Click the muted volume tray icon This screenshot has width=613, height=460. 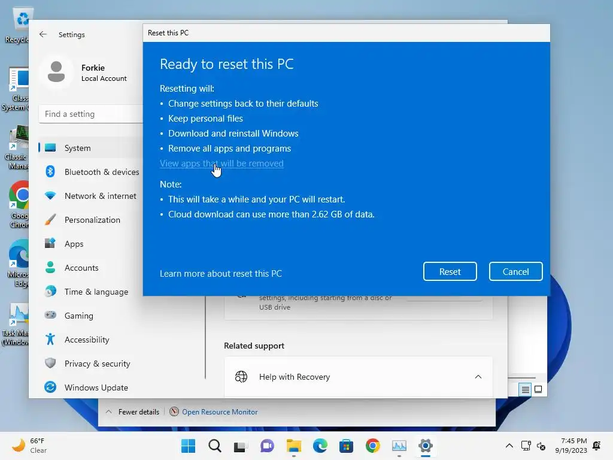541,446
